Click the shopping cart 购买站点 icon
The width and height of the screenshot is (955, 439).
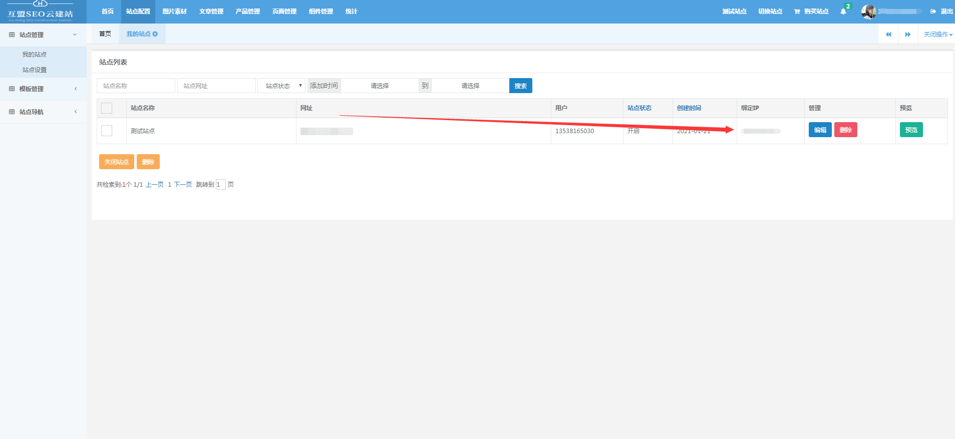797,12
